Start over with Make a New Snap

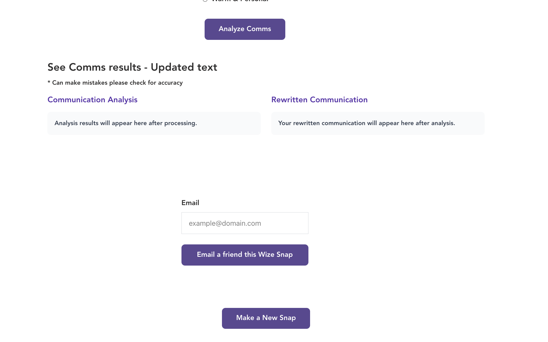(266, 318)
